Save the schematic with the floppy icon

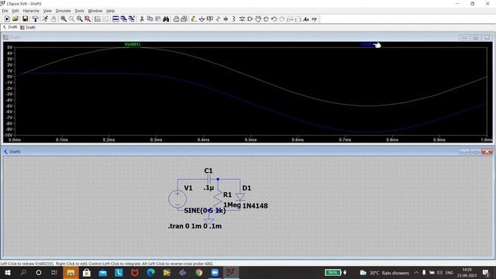(x=25, y=19)
